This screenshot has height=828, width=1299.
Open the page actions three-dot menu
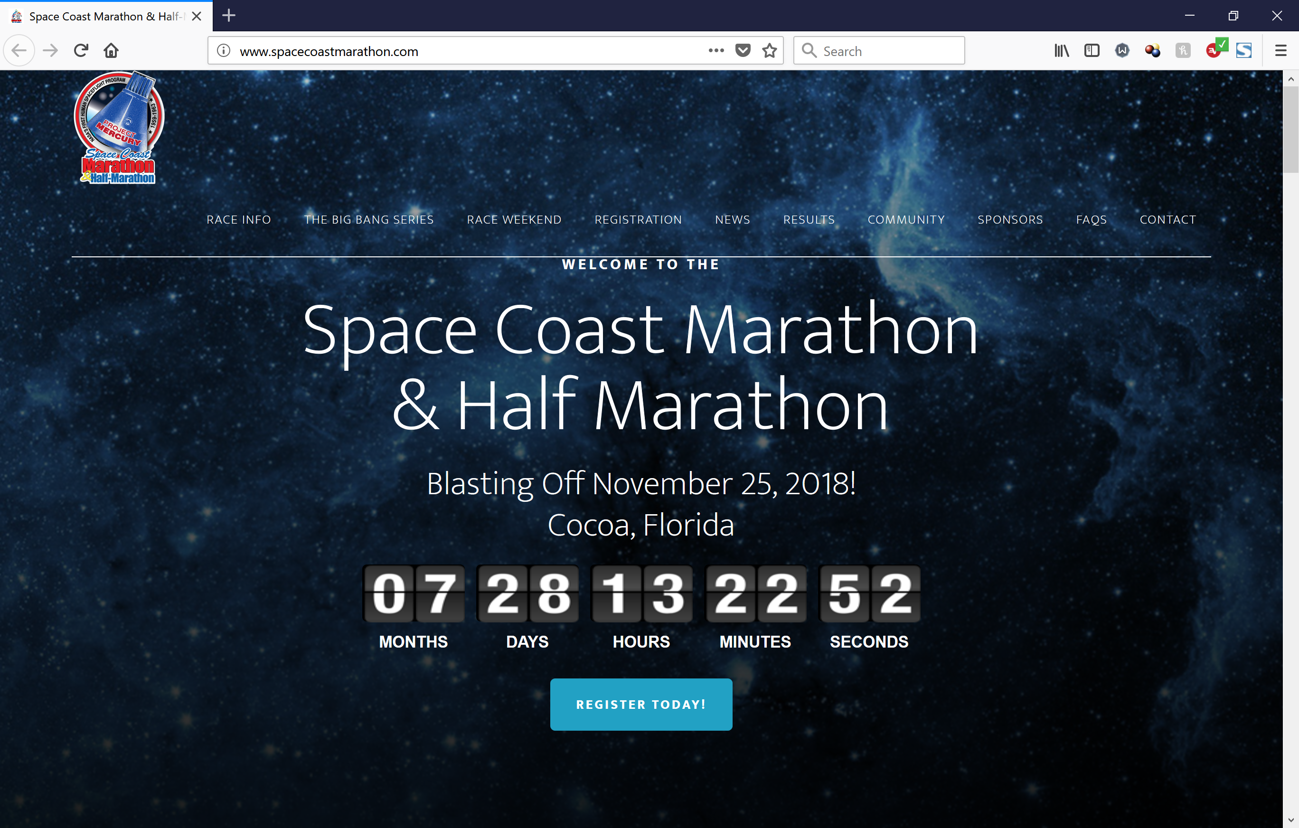click(716, 51)
